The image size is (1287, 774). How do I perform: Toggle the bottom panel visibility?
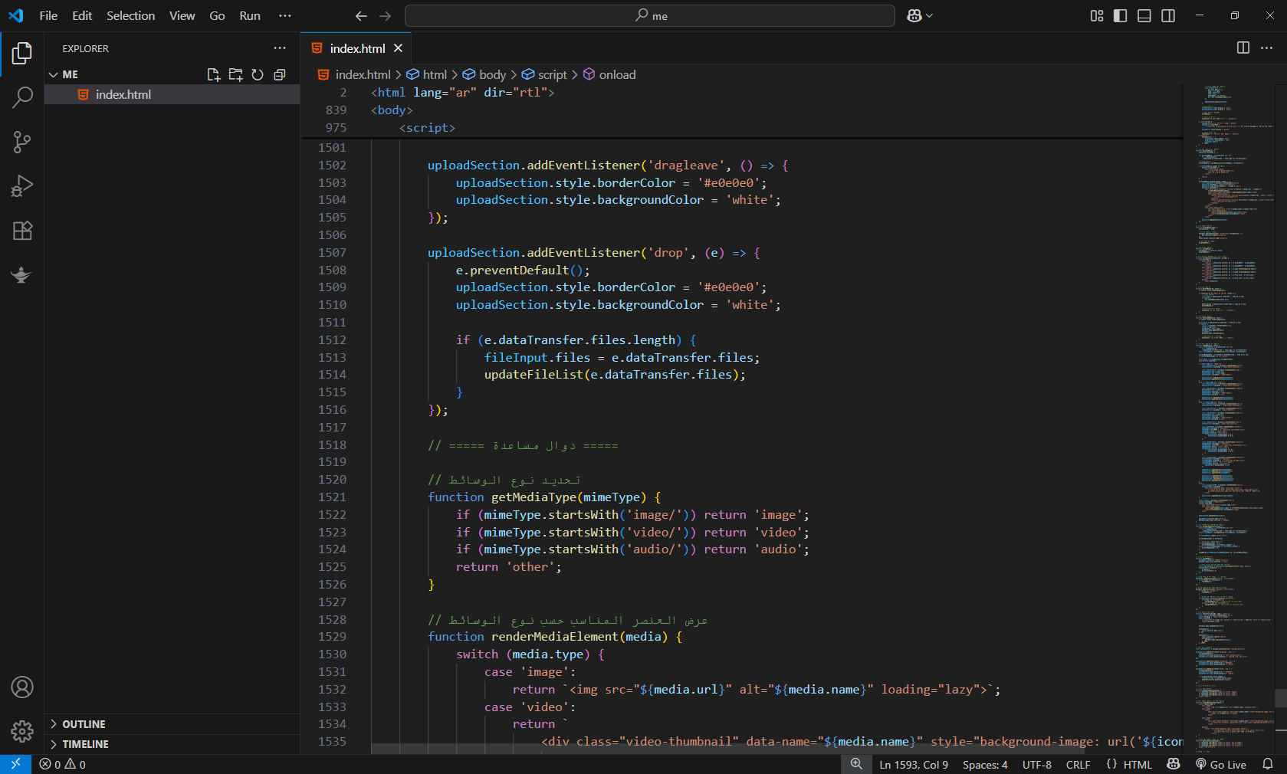pos(1144,15)
